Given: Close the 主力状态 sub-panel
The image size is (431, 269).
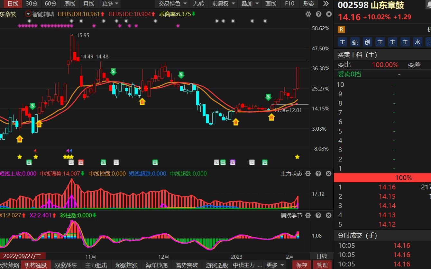Looking at the screenshot, I should point(328,174).
